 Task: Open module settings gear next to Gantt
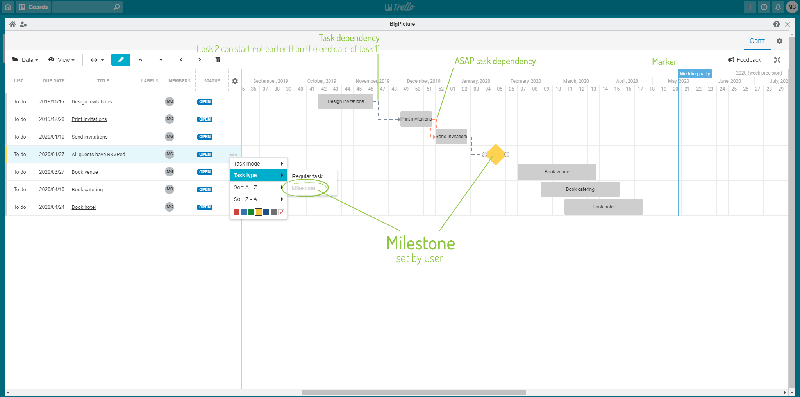pos(779,41)
